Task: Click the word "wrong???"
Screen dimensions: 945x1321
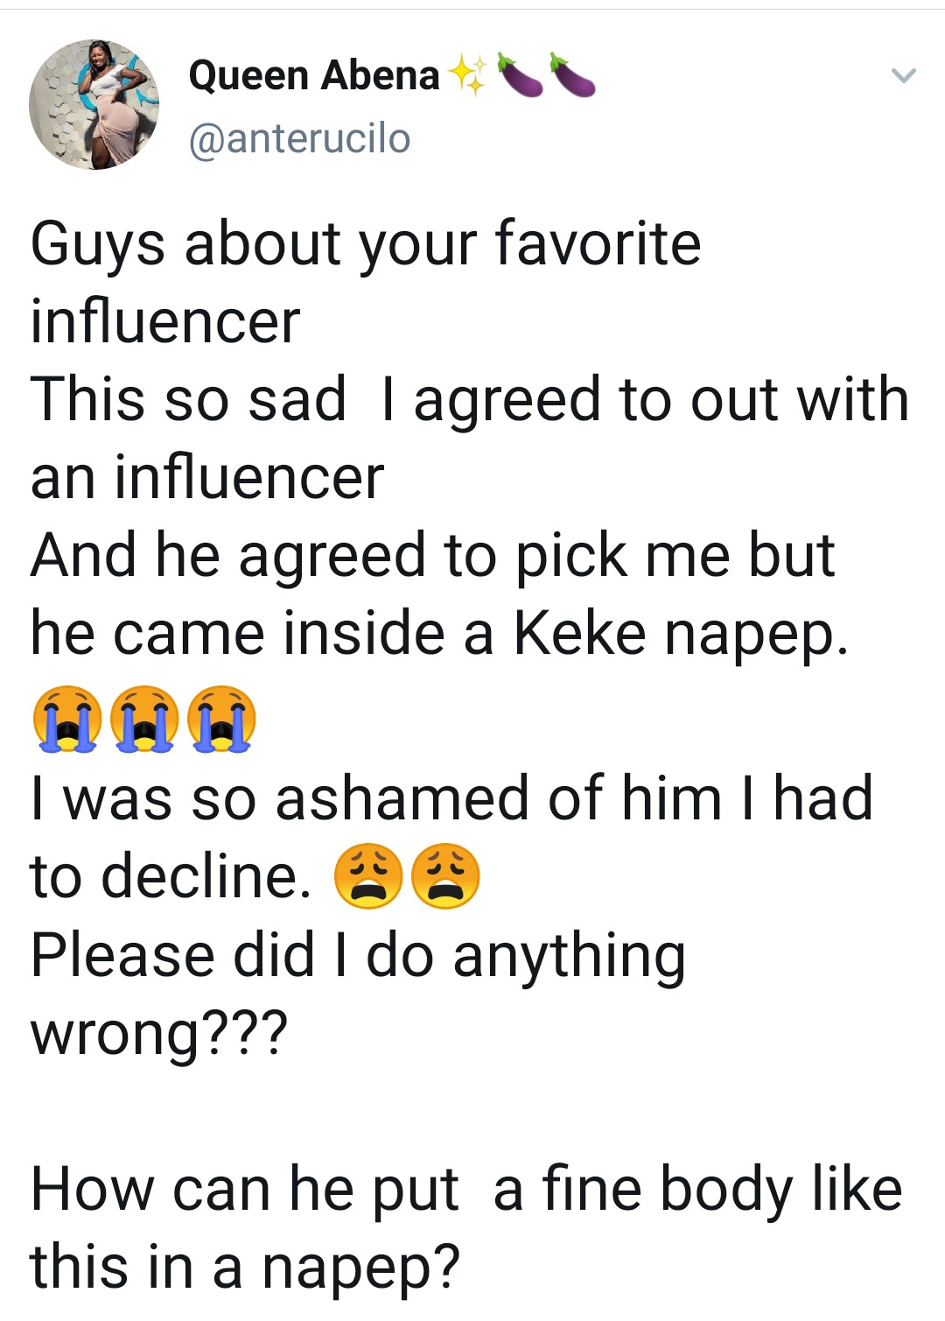Action: [x=158, y=1033]
